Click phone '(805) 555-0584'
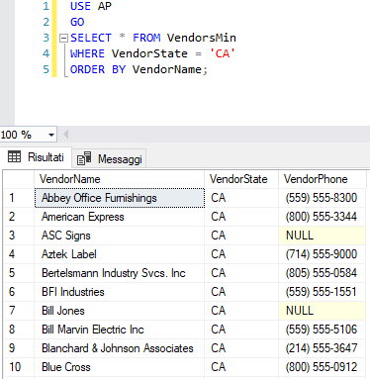The height and width of the screenshot is (379, 370). click(323, 273)
